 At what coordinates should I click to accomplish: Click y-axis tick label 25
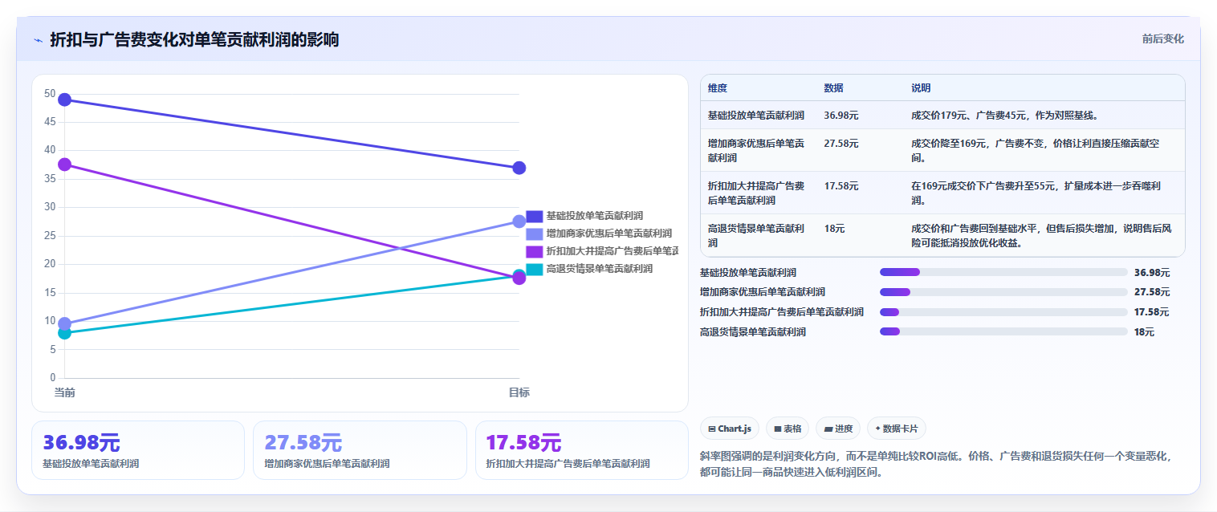coord(50,236)
